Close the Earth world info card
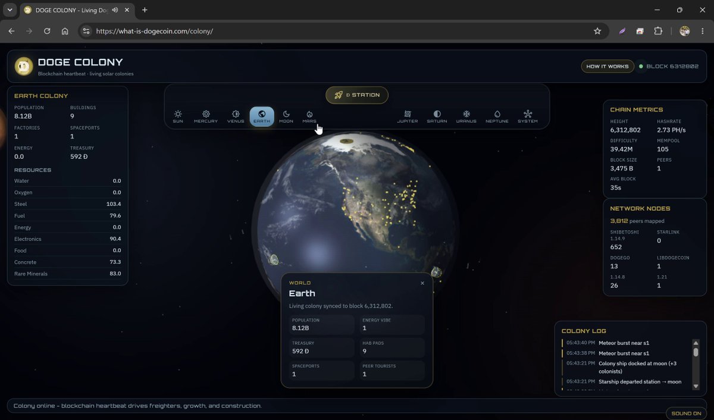This screenshot has height=420, width=714. (422, 283)
